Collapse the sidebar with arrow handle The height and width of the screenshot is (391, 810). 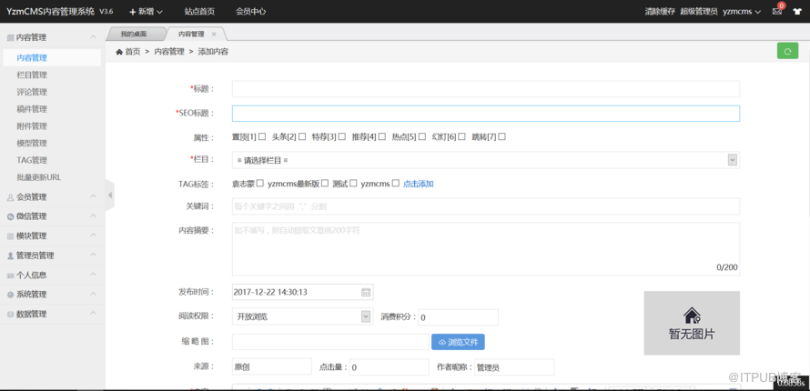pyautogui.click(x=110, y=195)
